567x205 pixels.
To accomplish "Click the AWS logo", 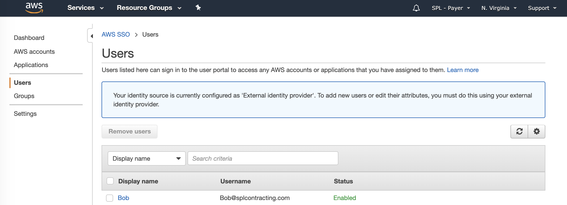I will [34, 8].
